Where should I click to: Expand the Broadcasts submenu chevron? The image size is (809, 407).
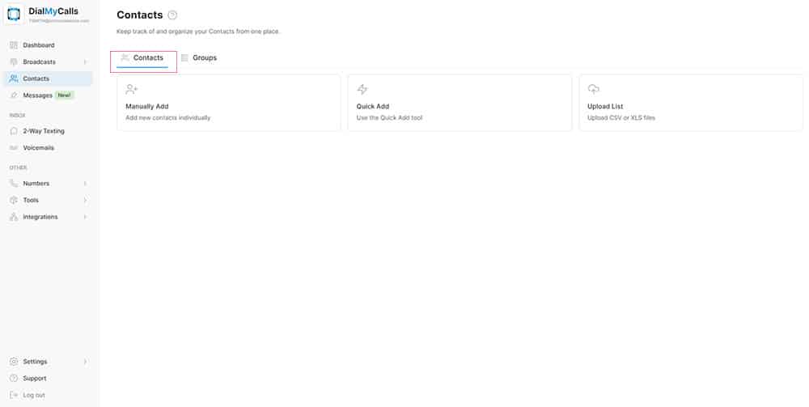point(85,62)
